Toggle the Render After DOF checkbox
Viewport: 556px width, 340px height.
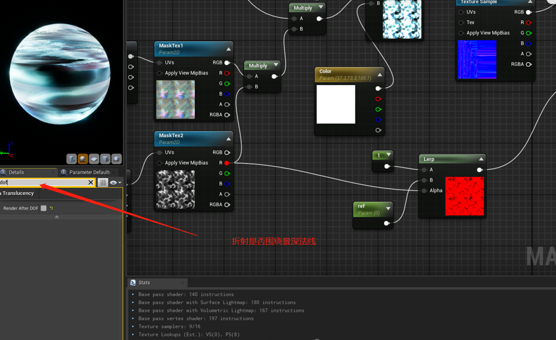(43, 208)
